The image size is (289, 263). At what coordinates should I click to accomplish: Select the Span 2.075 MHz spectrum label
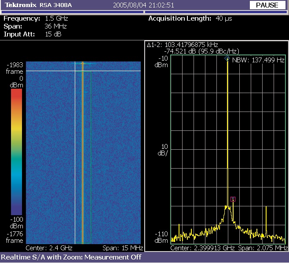tap(263, 248)
